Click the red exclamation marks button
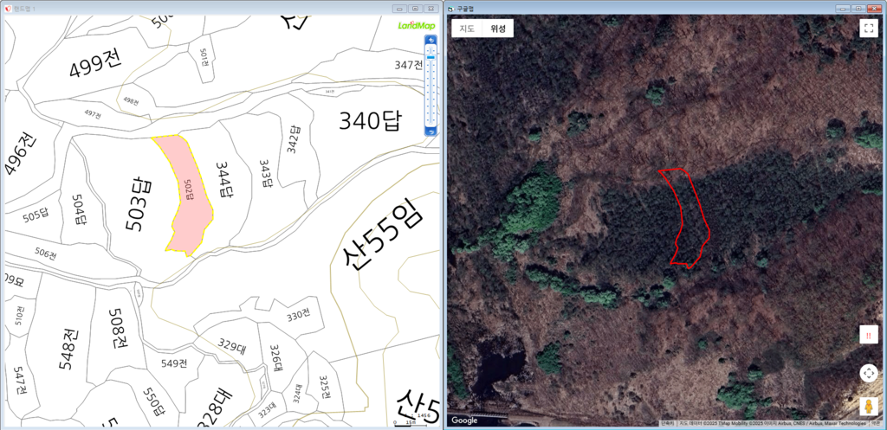This screenshot has width=887, height=430. click(868, 335)
